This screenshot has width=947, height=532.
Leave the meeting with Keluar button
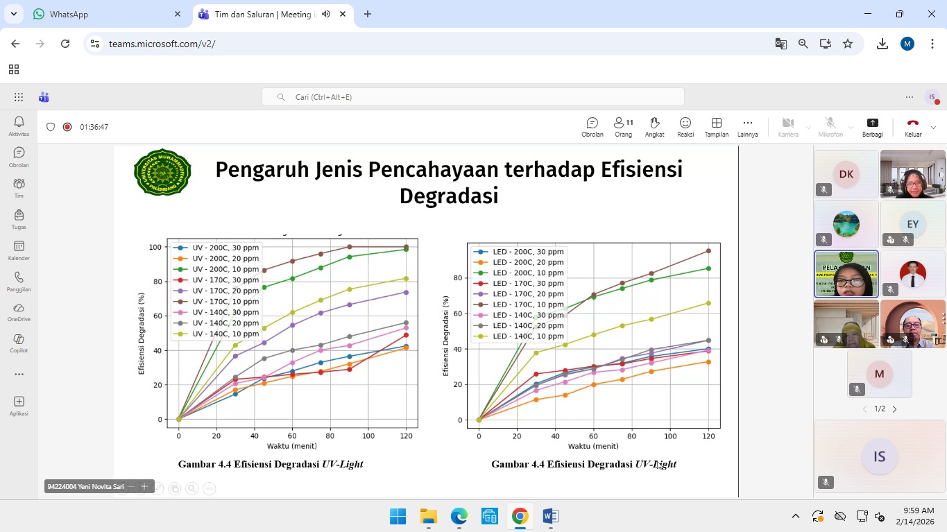click(x=912, y=126)
